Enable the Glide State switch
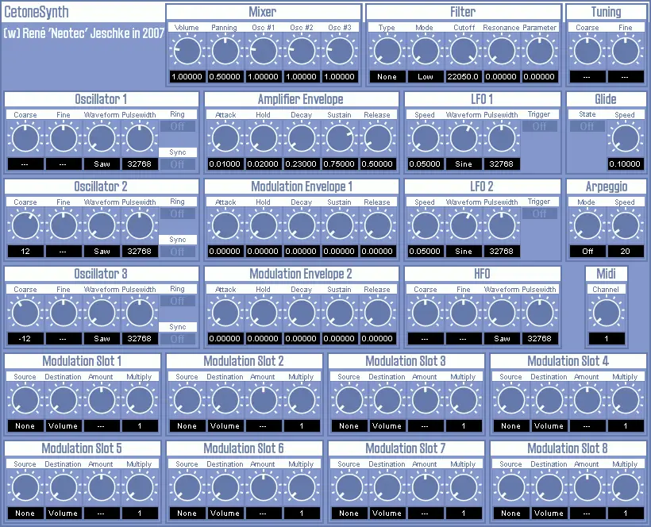 (587, 126)
